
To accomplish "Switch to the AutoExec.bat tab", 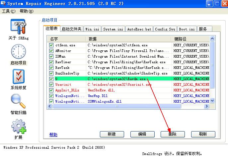I will coord(139,29).
